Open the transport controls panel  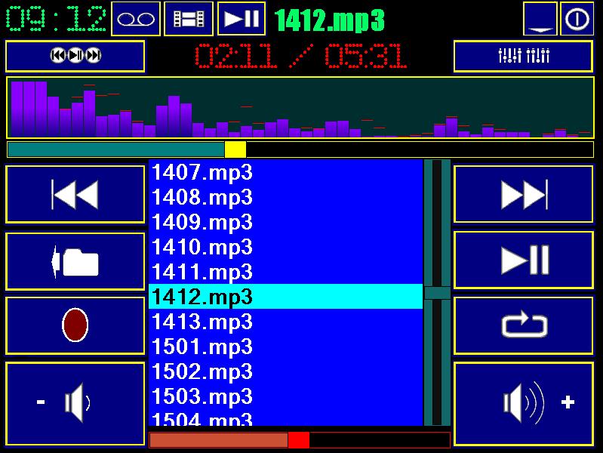click(x=75, y=56)
